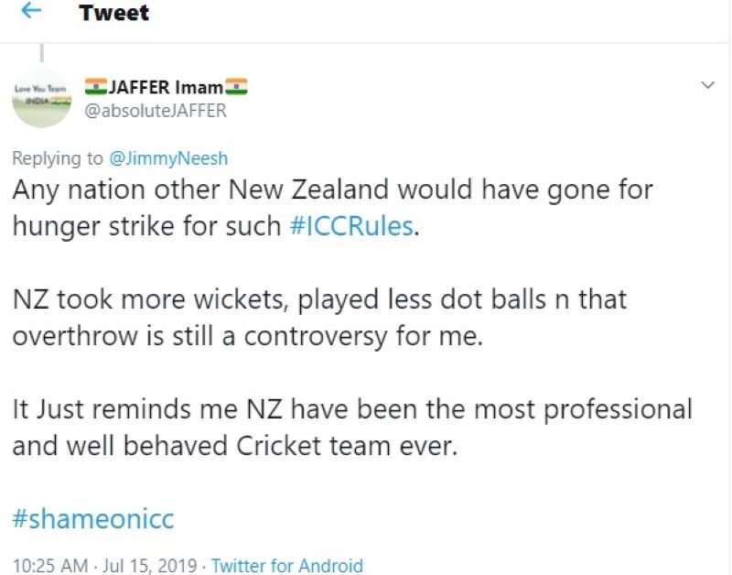Image resolution: width=732 pixels, height=575 pixels.
Task: Click the India flag after Imam
Action: pyautogui.click(x=237, y=88)
